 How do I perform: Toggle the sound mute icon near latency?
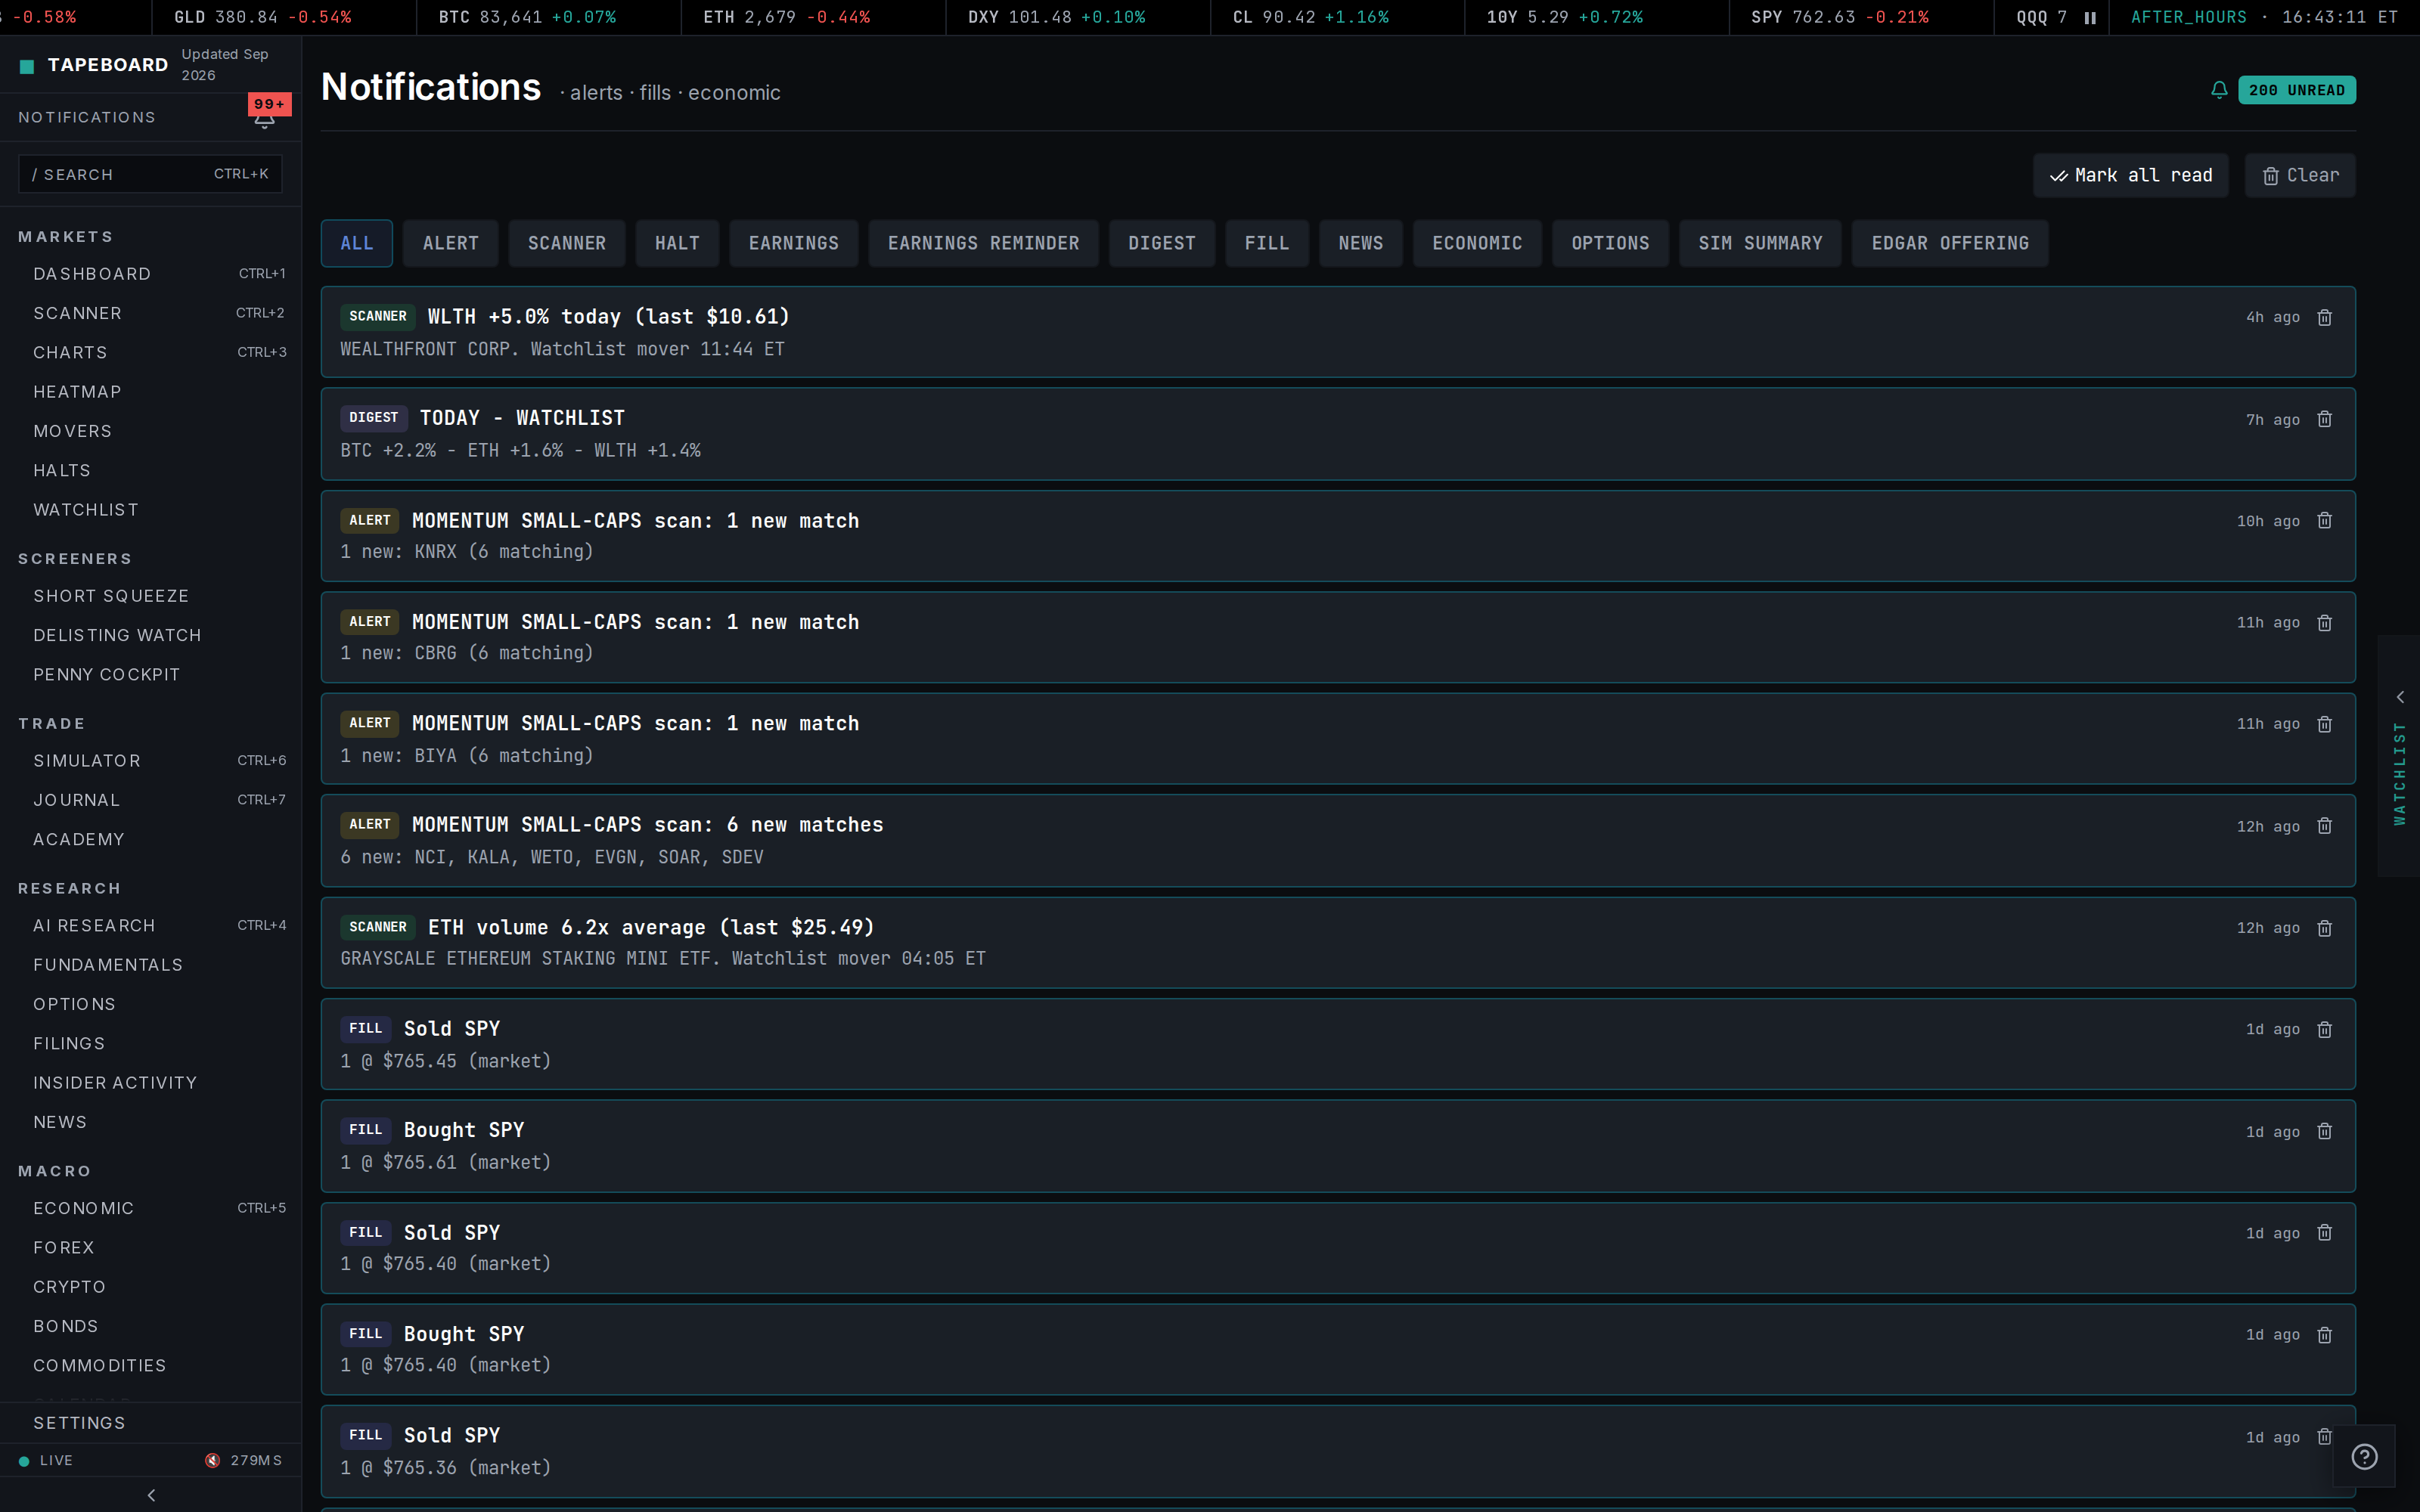(x=212, y=1460)
